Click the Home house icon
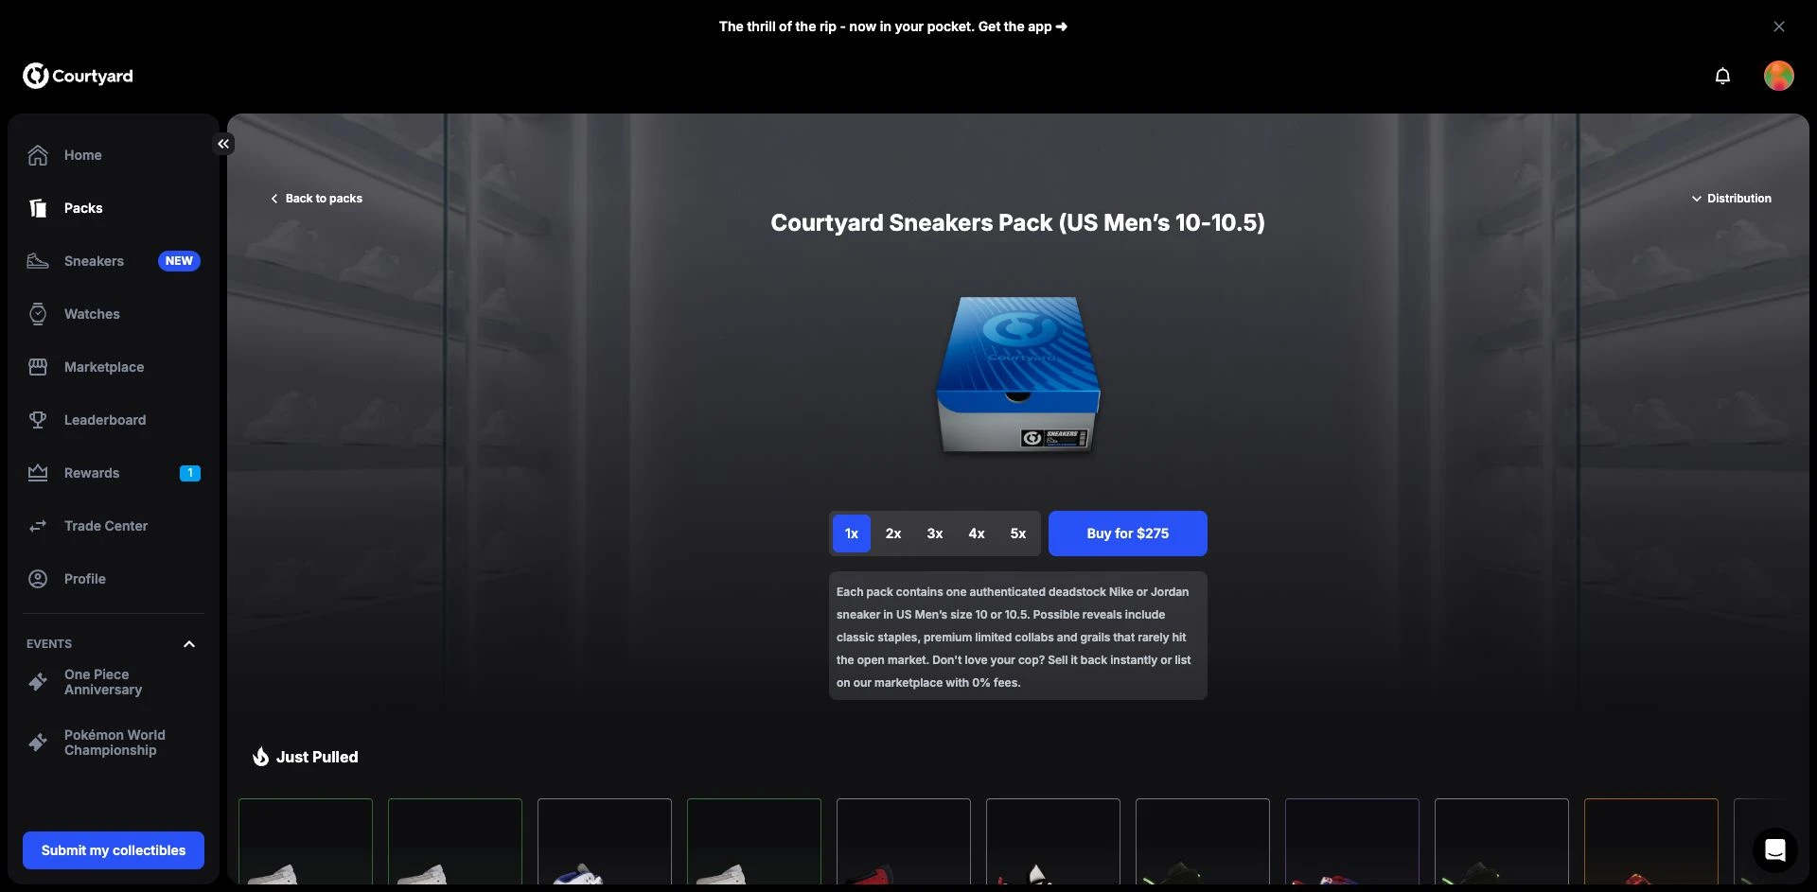Viewport: 1817px width, 892px height. click(x=38, y=155)
